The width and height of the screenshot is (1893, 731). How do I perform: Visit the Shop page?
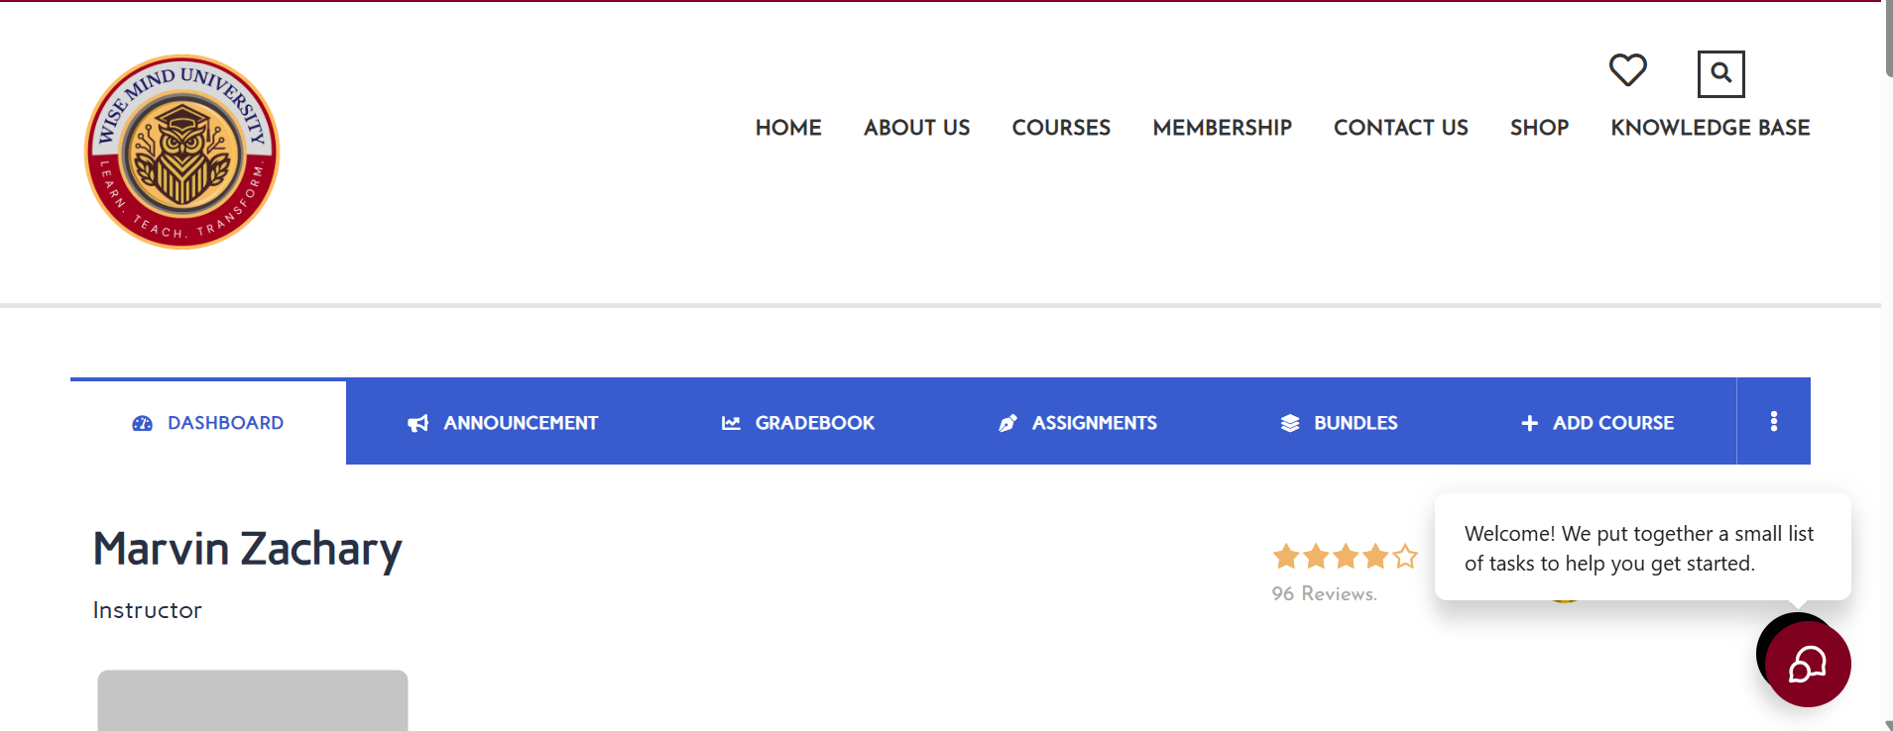coord(1539,128)
